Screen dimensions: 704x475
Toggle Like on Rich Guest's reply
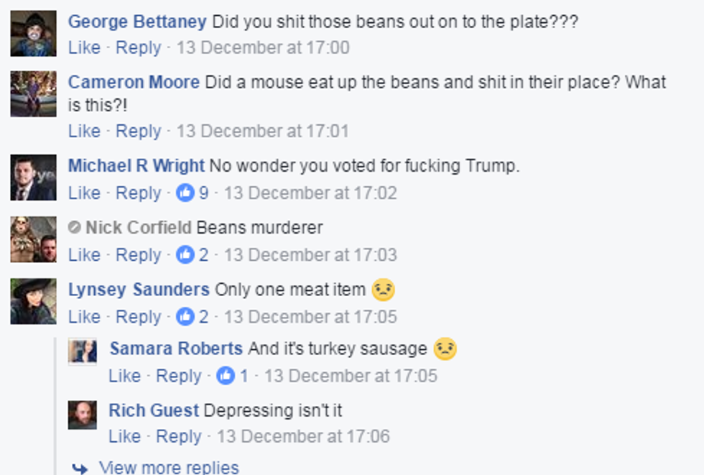tap(124, 436)
